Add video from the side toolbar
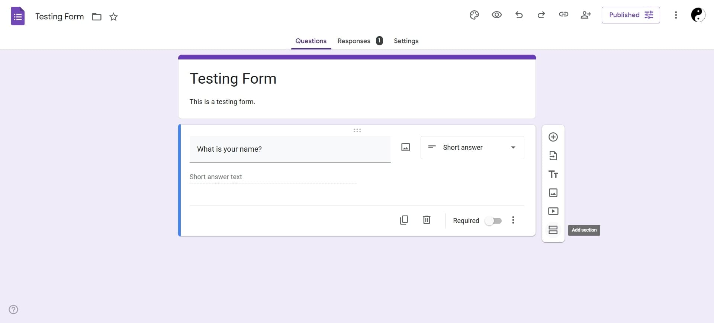714x323 pixels. click(x=553, y=211)
